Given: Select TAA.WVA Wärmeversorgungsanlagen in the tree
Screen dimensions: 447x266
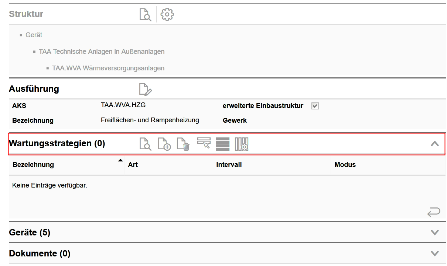Looking at the screenshot, I should (x=108, y=68).
